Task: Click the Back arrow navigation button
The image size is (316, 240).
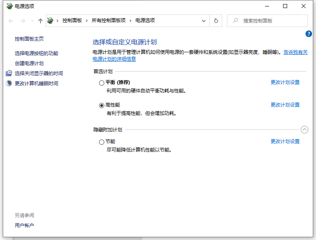Action: tap(12, 21)
